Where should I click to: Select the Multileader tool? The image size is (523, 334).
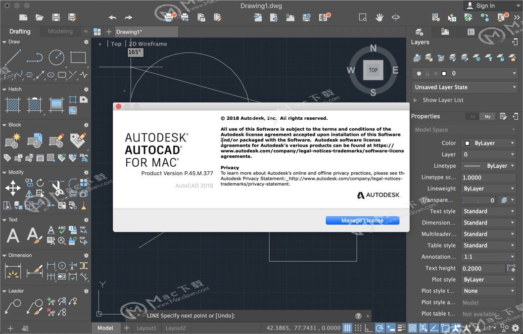(x=13, y=307)
